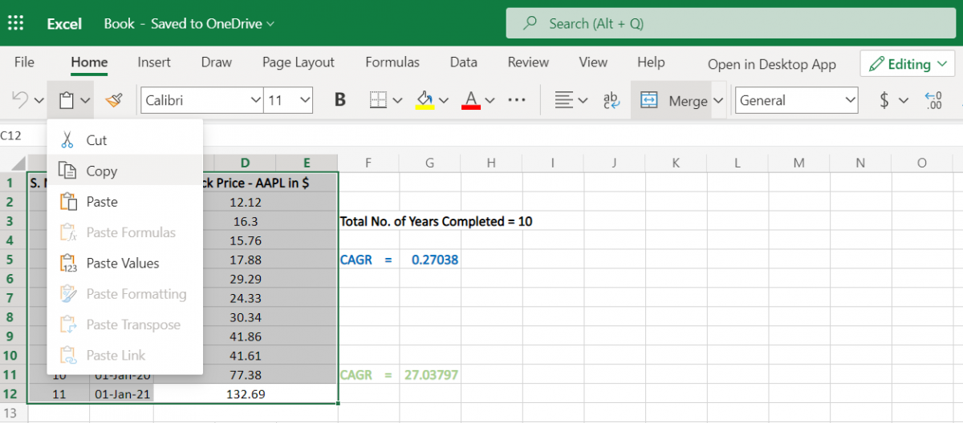Click the Borders grid icon

click(x=378, y=100)
